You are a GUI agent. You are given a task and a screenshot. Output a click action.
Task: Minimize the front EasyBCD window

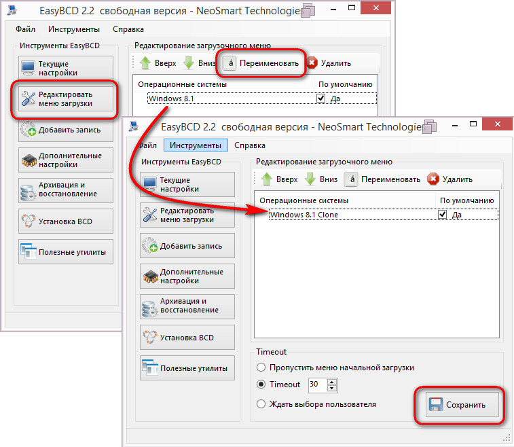point(455,125)
